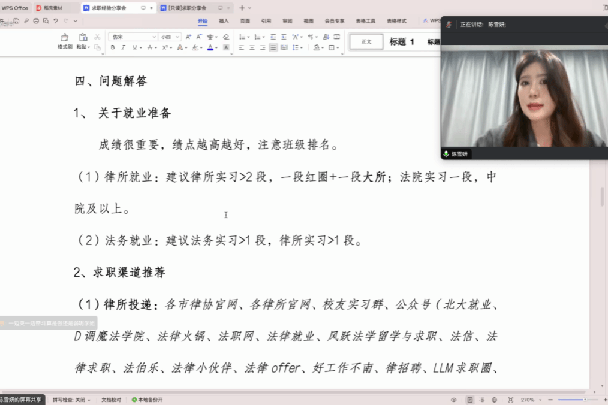Click the vertical scrollbar of the document
Viewport: 608px width, 405px height.
pos(603,198)
